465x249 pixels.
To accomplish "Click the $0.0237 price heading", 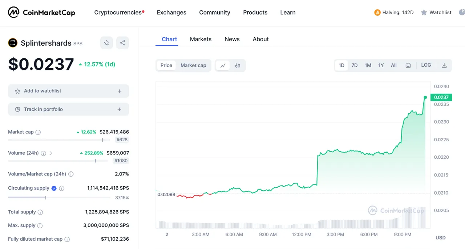I will point(41,65).
